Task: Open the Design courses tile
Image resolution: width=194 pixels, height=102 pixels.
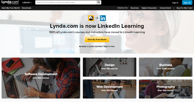Action: click(x=109, y=67)
